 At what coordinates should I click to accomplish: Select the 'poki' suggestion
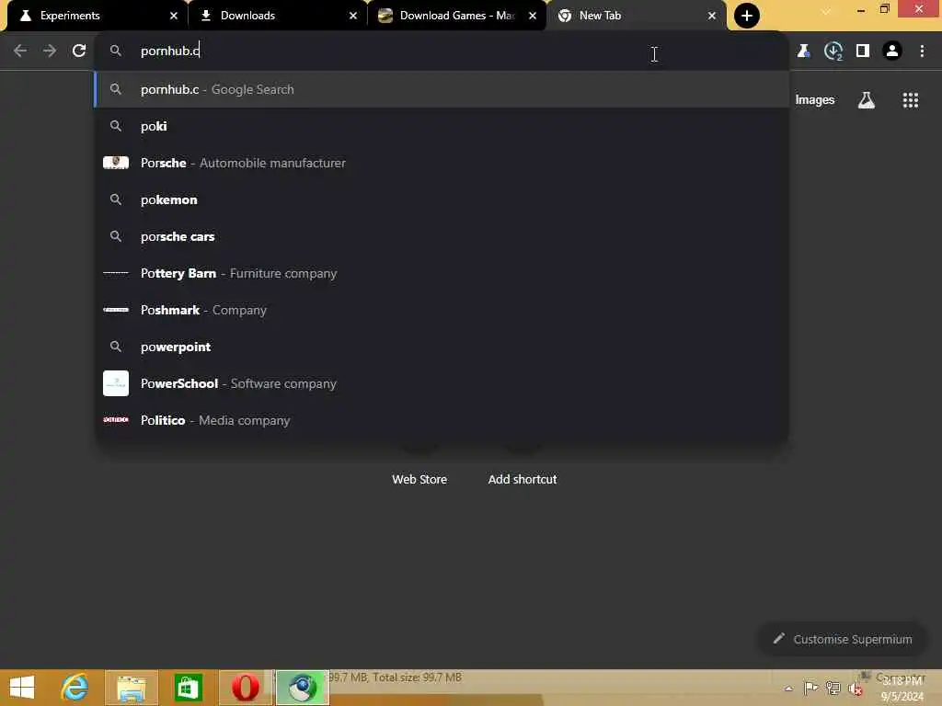coord(442,126)
